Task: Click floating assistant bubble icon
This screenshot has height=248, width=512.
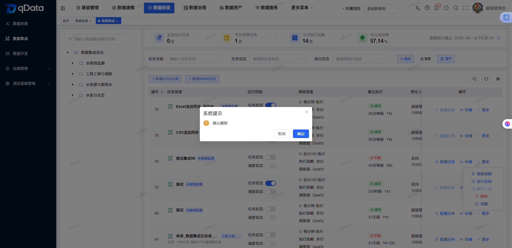Action: point(507,124)
